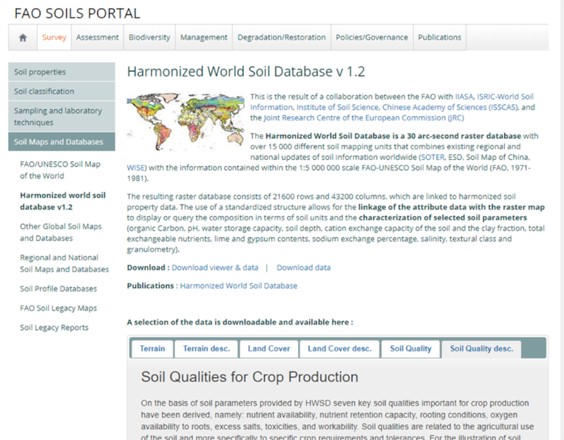The height and width of the screenshot is (440, 564).
Task: Open Institute of Soil Science ISSCAS link
Action: coord(407,107)
